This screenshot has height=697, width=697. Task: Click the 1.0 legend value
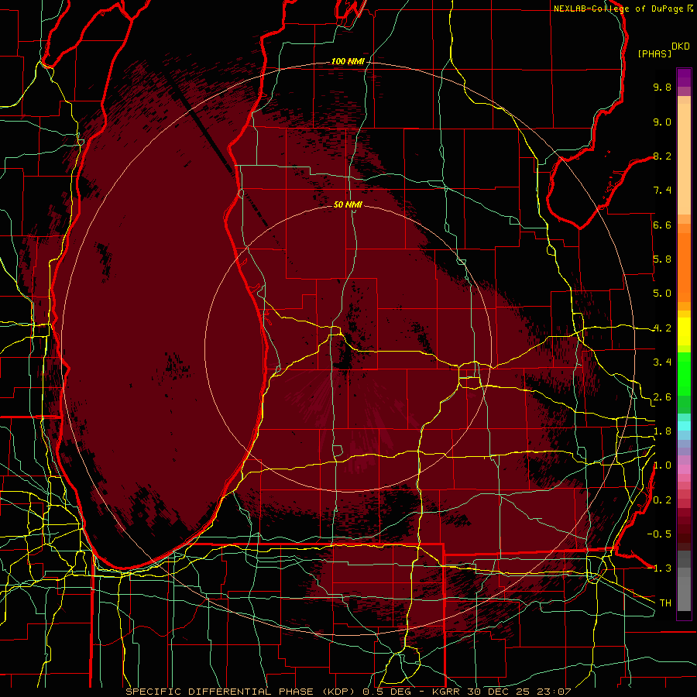662,465
